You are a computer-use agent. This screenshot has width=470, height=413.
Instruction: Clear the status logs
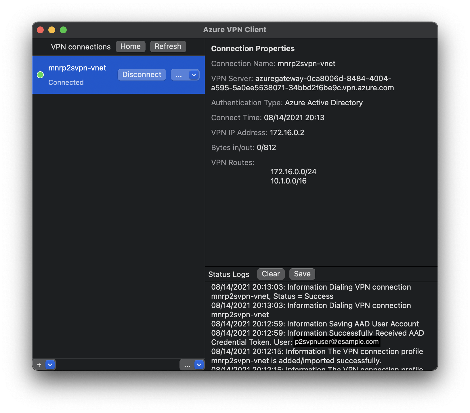tap(270, 274)
